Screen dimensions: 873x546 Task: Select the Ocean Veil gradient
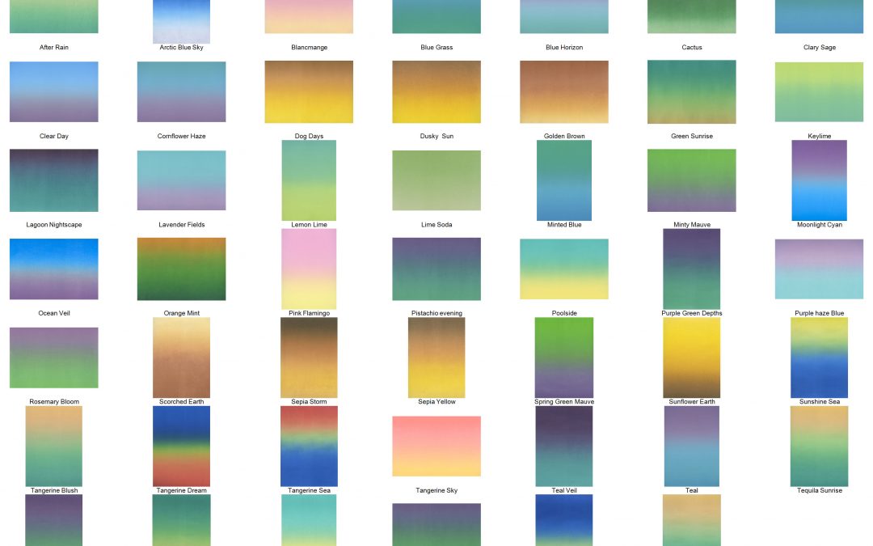point(54,269)
